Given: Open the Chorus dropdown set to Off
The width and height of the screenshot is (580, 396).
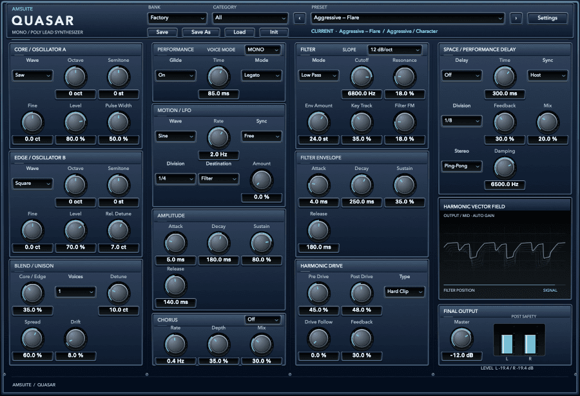Looking at the screenshot, I should tap(263, 319).
